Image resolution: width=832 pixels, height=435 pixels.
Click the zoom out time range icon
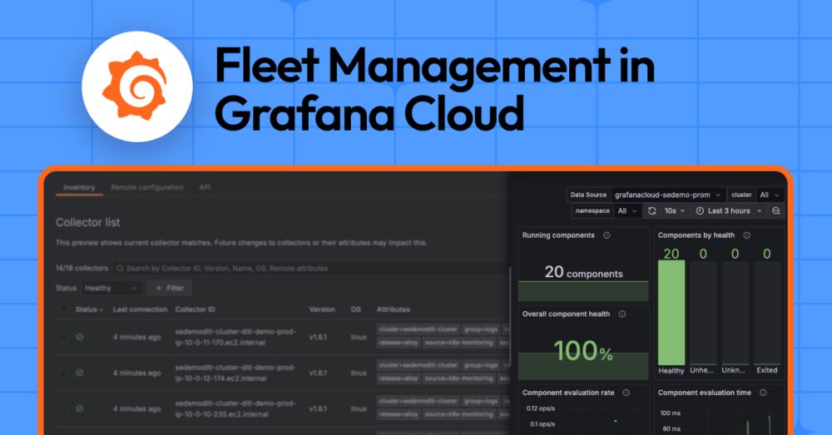click(775, 210)
